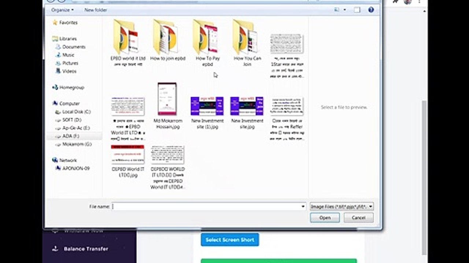Select Network in the navigation pane
Screen dimensions: 469x263
(64, 160)
